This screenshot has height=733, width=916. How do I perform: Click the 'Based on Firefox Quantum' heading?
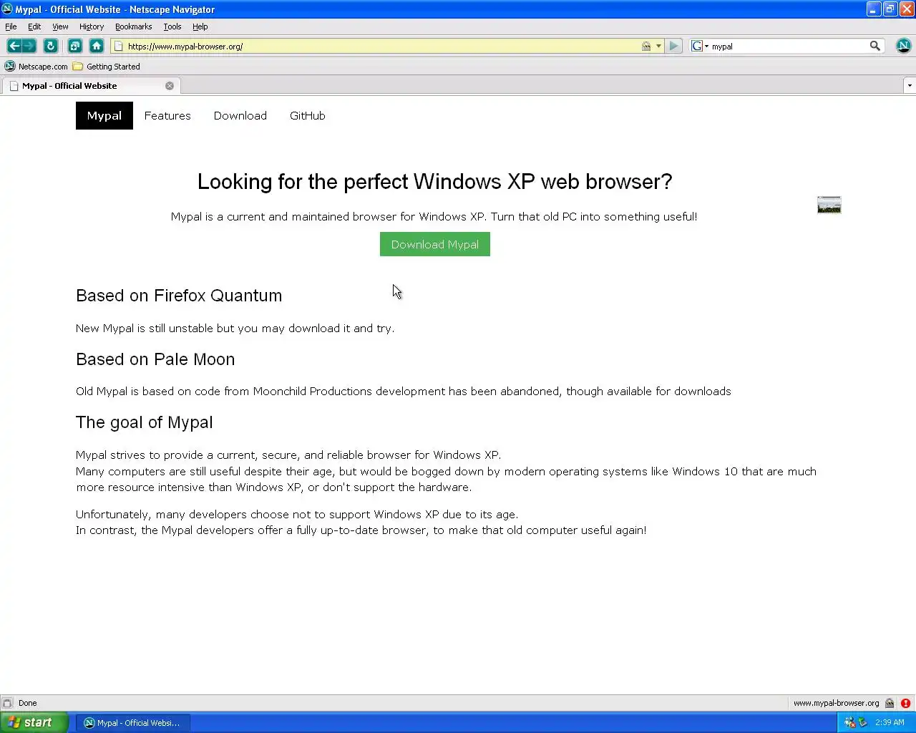[x=179, y=296]
